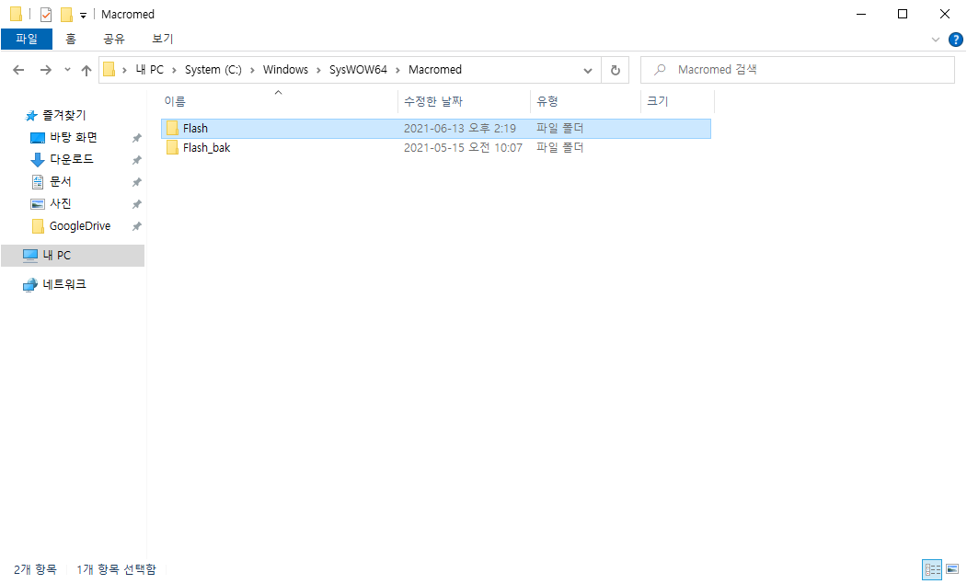Screen dimensions: 967x584
Task: Switch to the 보기 ribbon tab
Action: pos(162,39)
